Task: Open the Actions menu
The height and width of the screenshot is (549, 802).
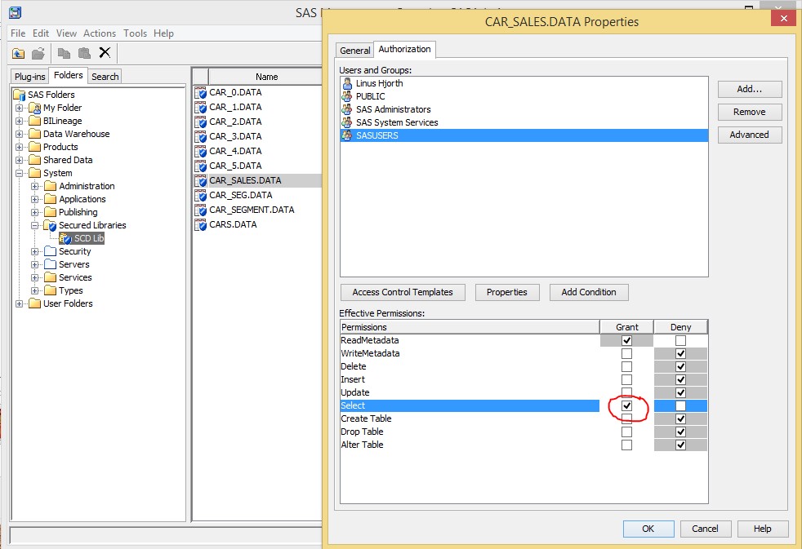Action: (100, 33)
